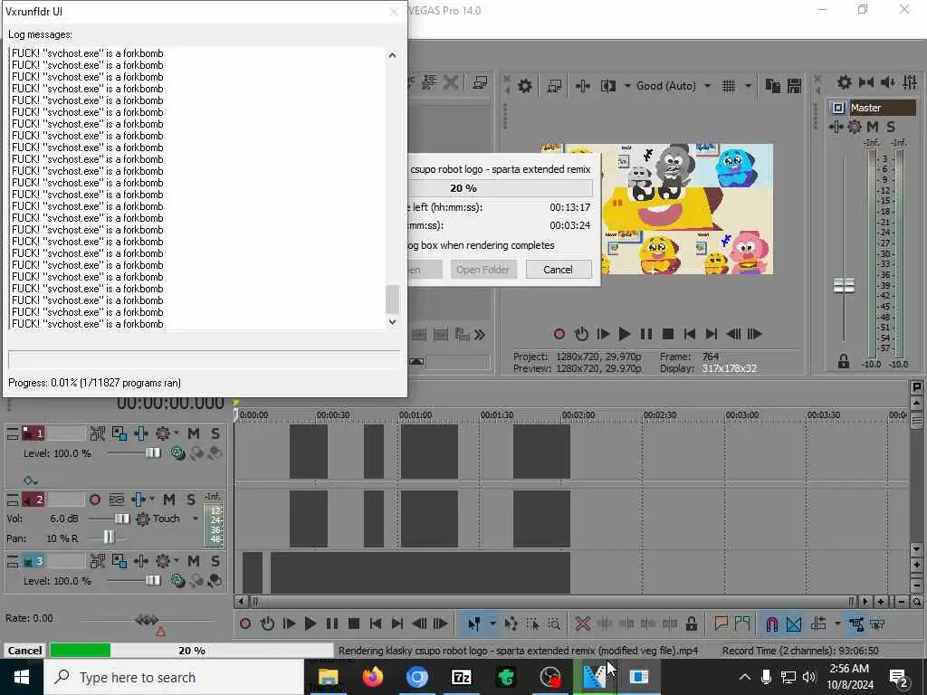Expand Auto Ripple mode dropdown arrow
Image resolution: width=927 pixels, height=695 pixels.
coord(837,624)
